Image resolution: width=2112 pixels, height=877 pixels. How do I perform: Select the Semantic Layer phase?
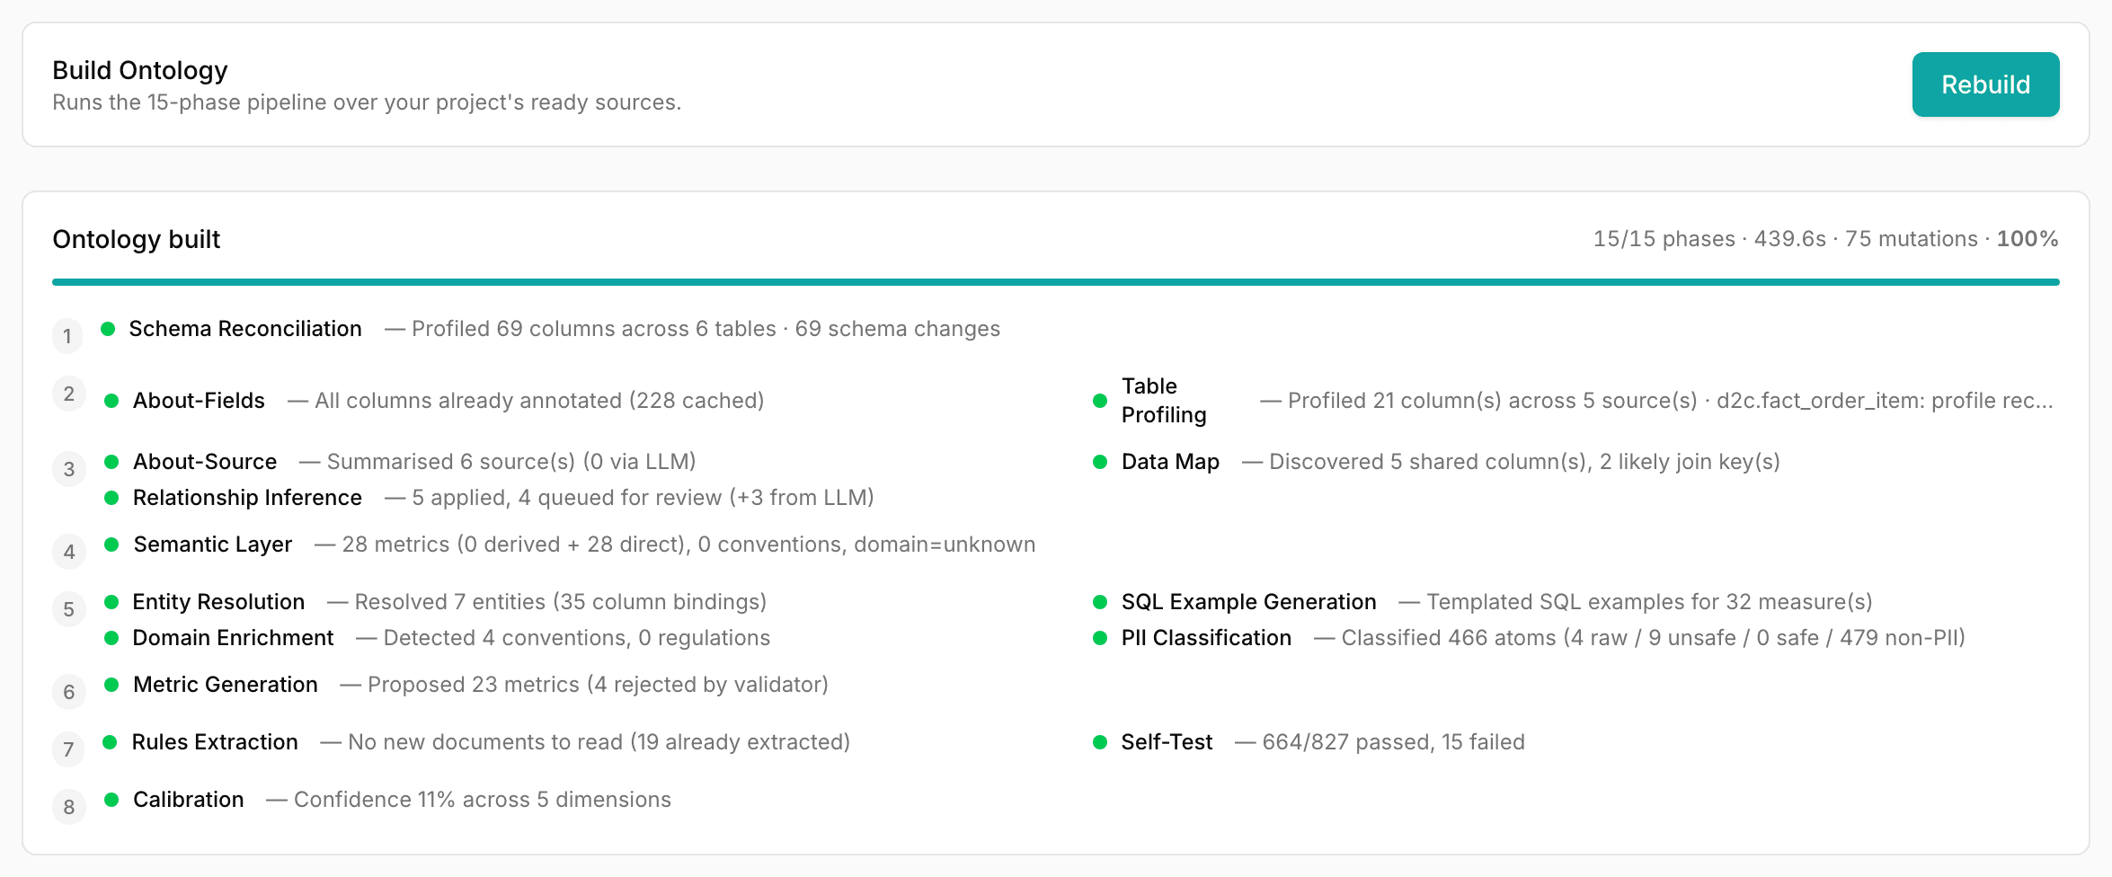click(x=213, y=545)
